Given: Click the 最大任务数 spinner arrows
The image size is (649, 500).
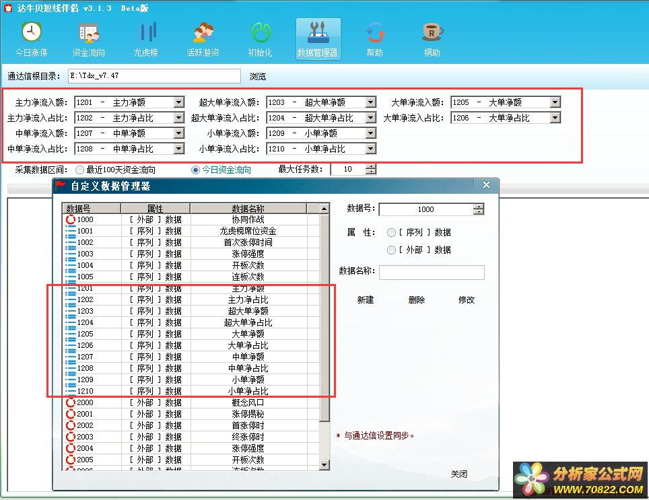Looking at the screenshot, I should pos(371,169).
